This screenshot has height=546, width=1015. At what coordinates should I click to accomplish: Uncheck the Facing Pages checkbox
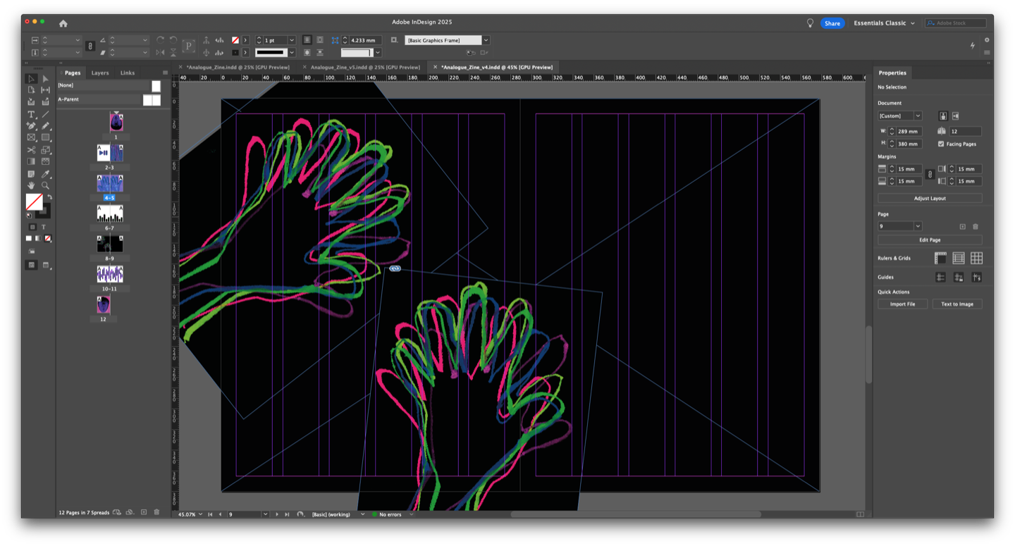[941, 144]
